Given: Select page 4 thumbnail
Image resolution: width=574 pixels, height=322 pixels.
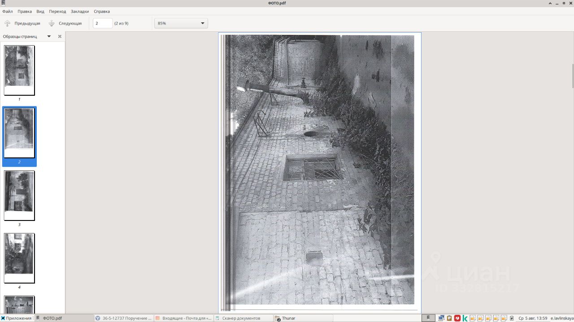Looking at the screenshot, I should pyautogui.click(x=19, y=258).
